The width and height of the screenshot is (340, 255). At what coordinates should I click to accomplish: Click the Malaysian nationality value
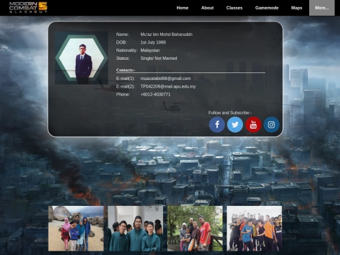click(150, 50)
